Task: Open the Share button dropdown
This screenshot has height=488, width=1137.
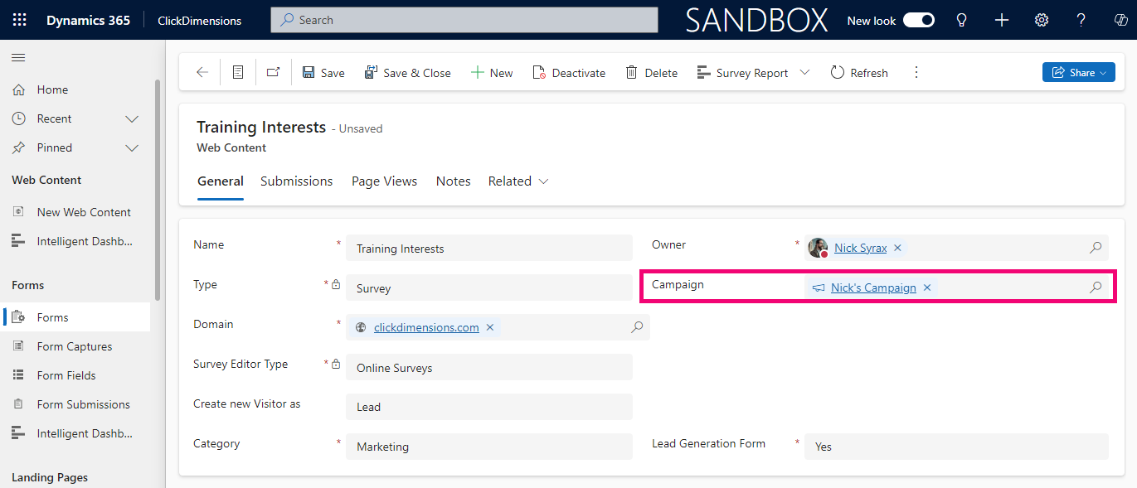Action: tap(1103, 73)
